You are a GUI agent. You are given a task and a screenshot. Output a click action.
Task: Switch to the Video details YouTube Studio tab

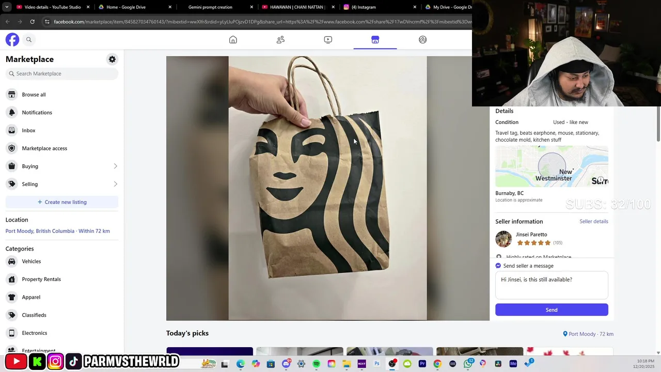point(53,7)
